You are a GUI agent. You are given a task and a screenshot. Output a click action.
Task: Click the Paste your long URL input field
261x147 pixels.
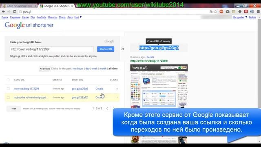52,49
